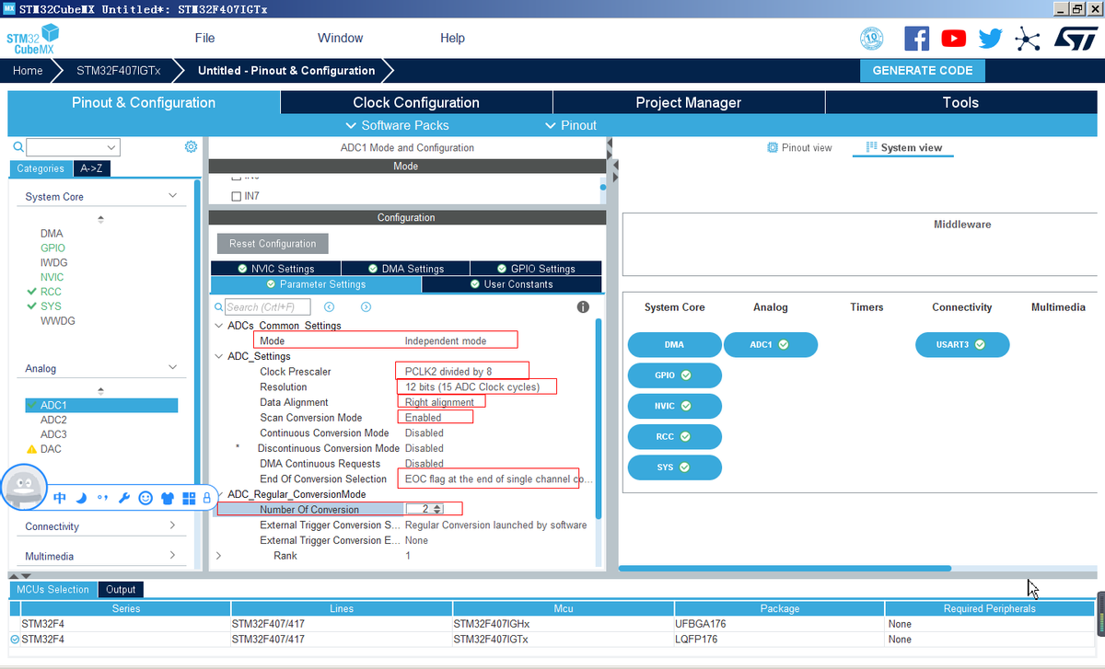
Task: Click the smiley emoji icon on IME toolbar
Action: pos(145,498)
